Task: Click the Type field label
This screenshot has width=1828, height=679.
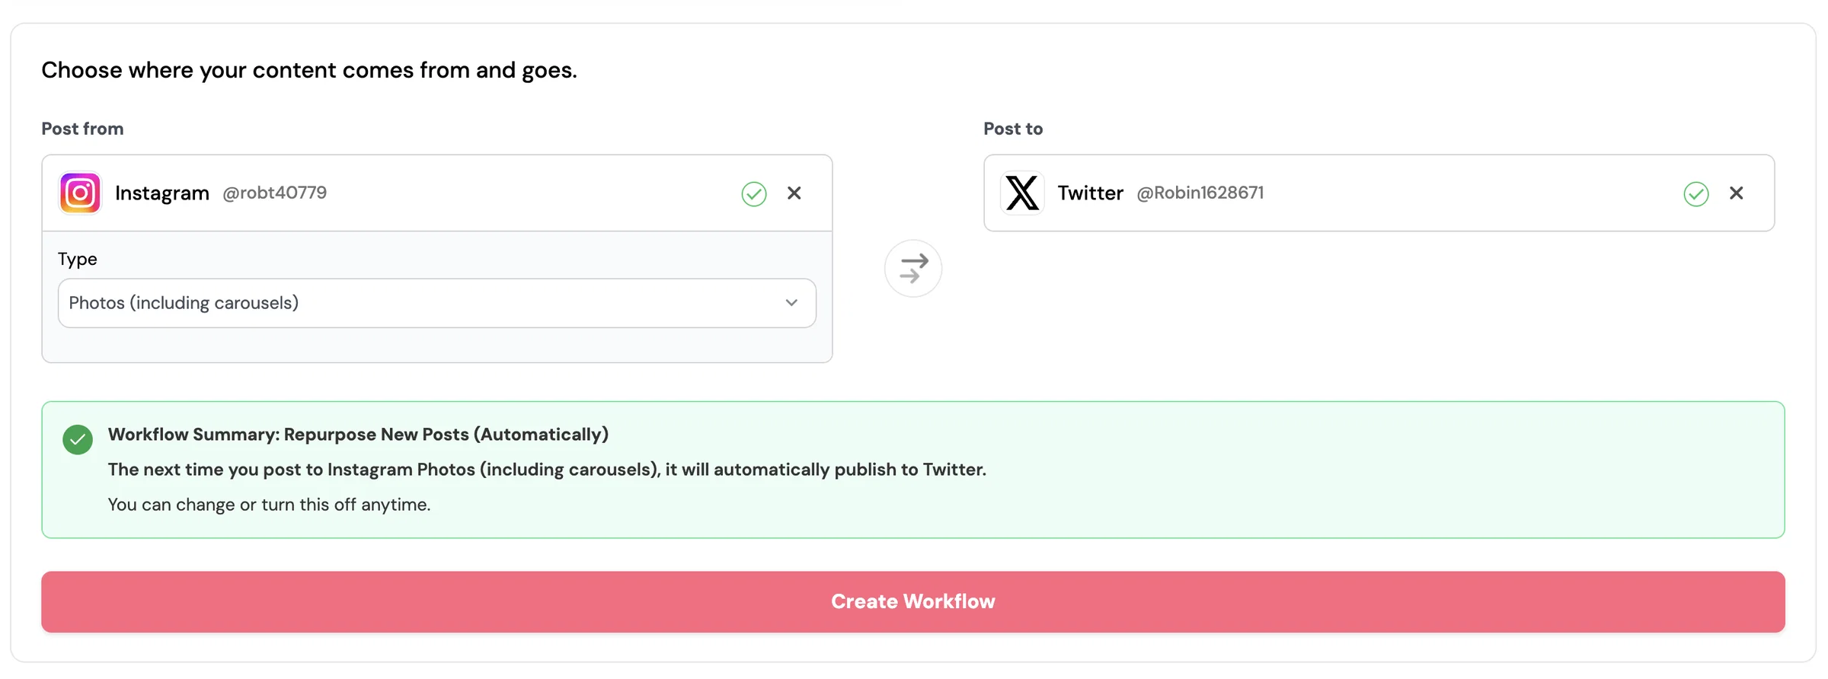Action: pos(78,259)
